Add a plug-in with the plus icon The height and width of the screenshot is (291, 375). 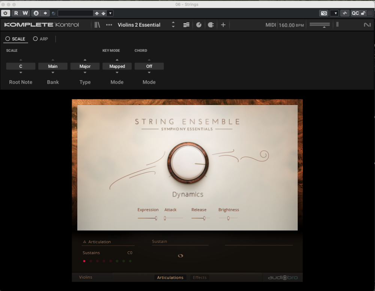point(223,25)
